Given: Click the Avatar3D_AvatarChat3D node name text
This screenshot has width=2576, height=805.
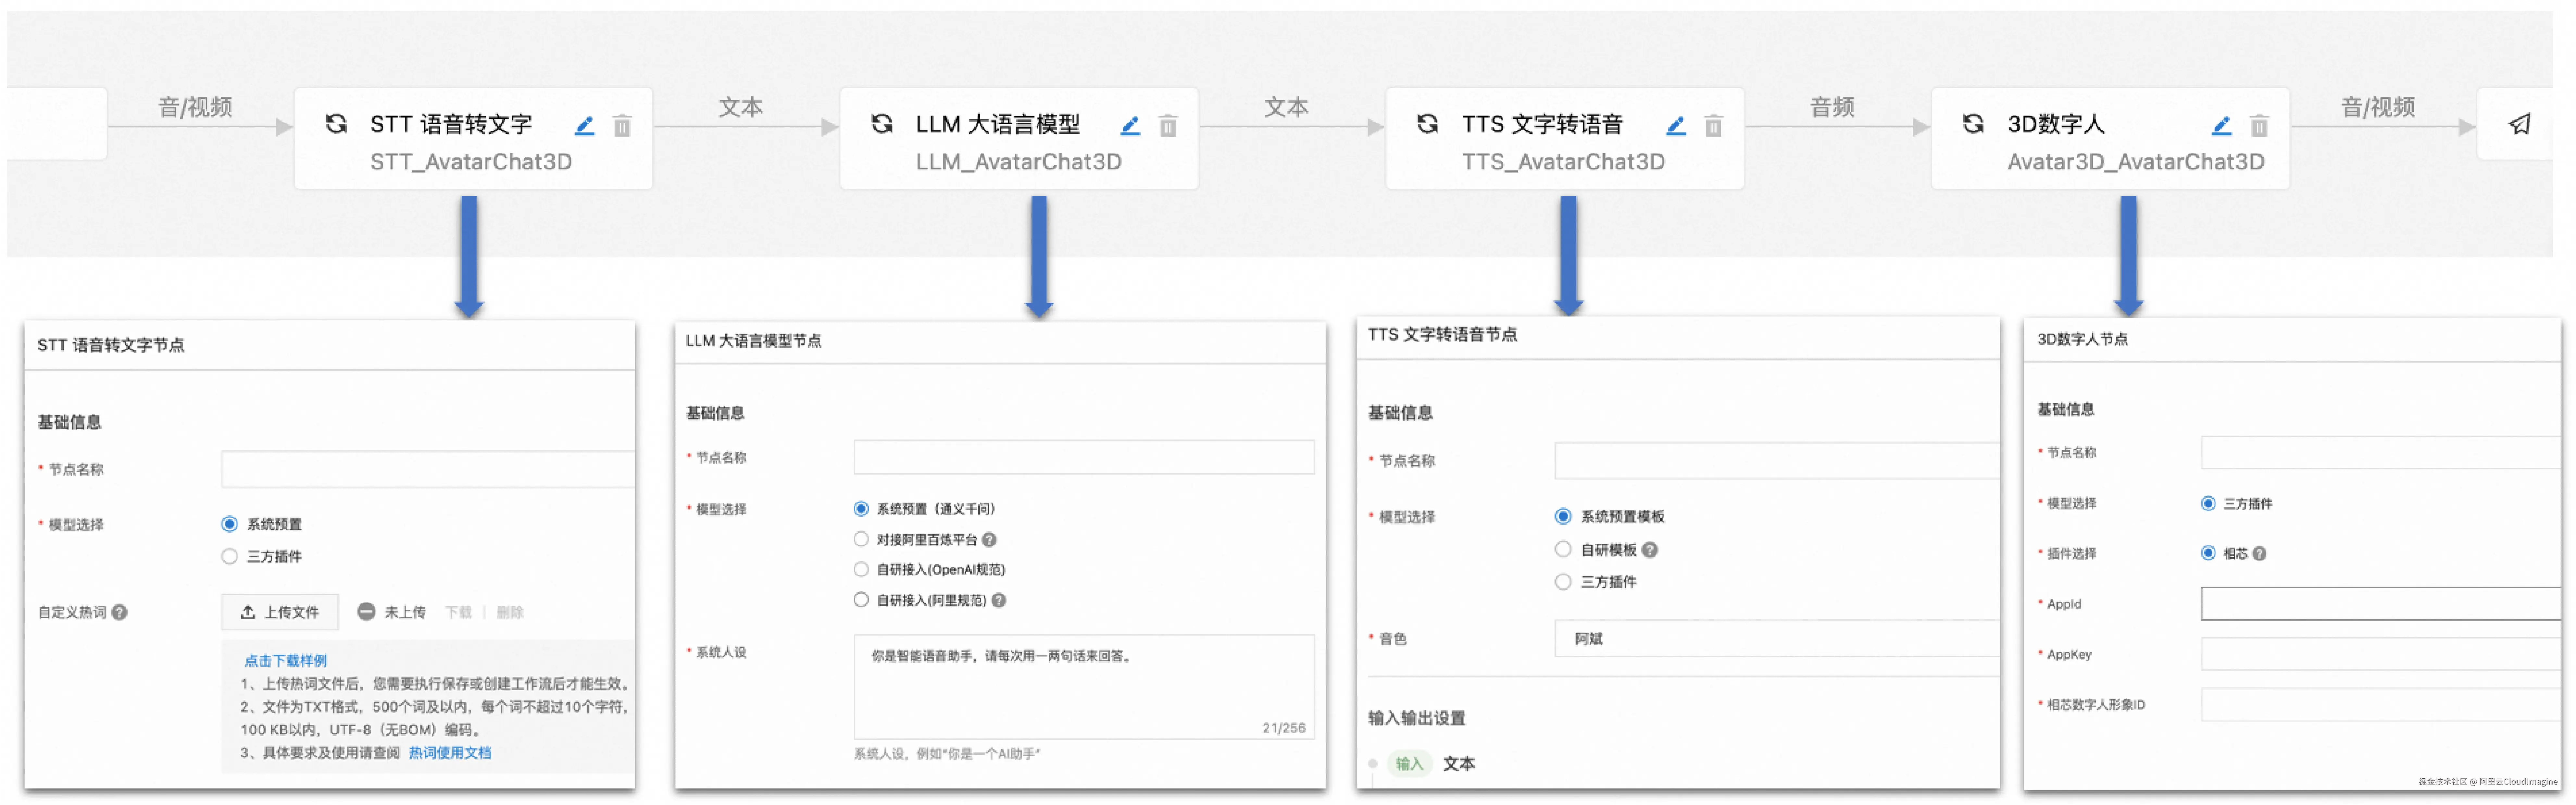Looking at the screenshot, I should pyautogui.click(x=2136, y=162).
